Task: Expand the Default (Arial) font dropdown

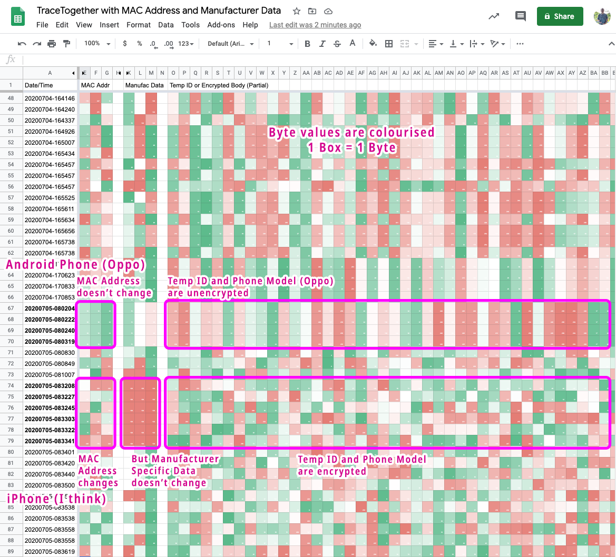Action: [x=231, y=44]
